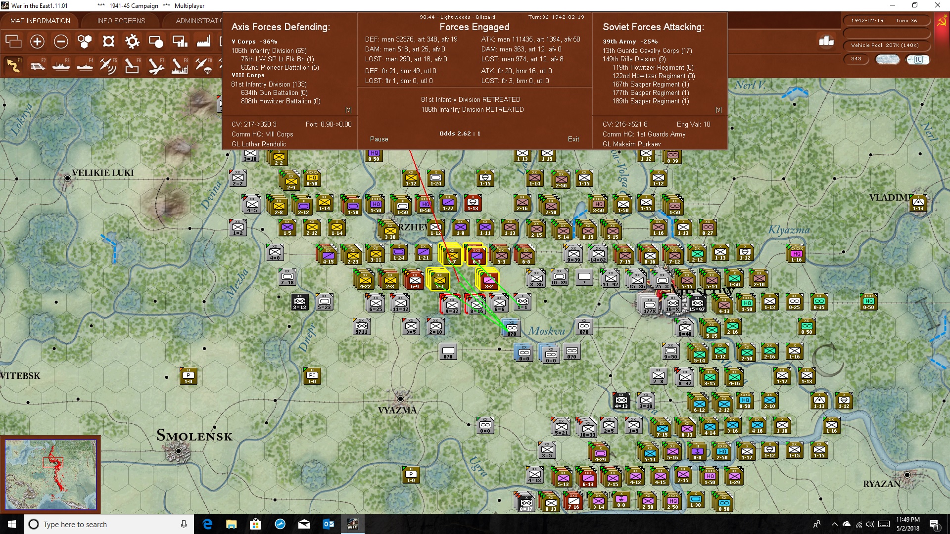Click Comm HQ: 1st Guards Army

tap(644, 134)
